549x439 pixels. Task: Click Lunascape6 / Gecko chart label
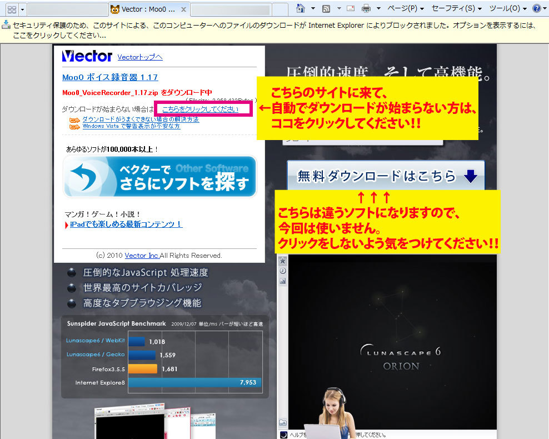click(x=96, y=355)
